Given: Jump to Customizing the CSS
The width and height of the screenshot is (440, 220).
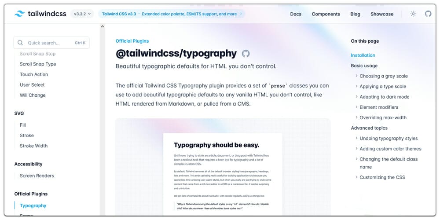Looking at the screenshot, I should tap(382, 177).
